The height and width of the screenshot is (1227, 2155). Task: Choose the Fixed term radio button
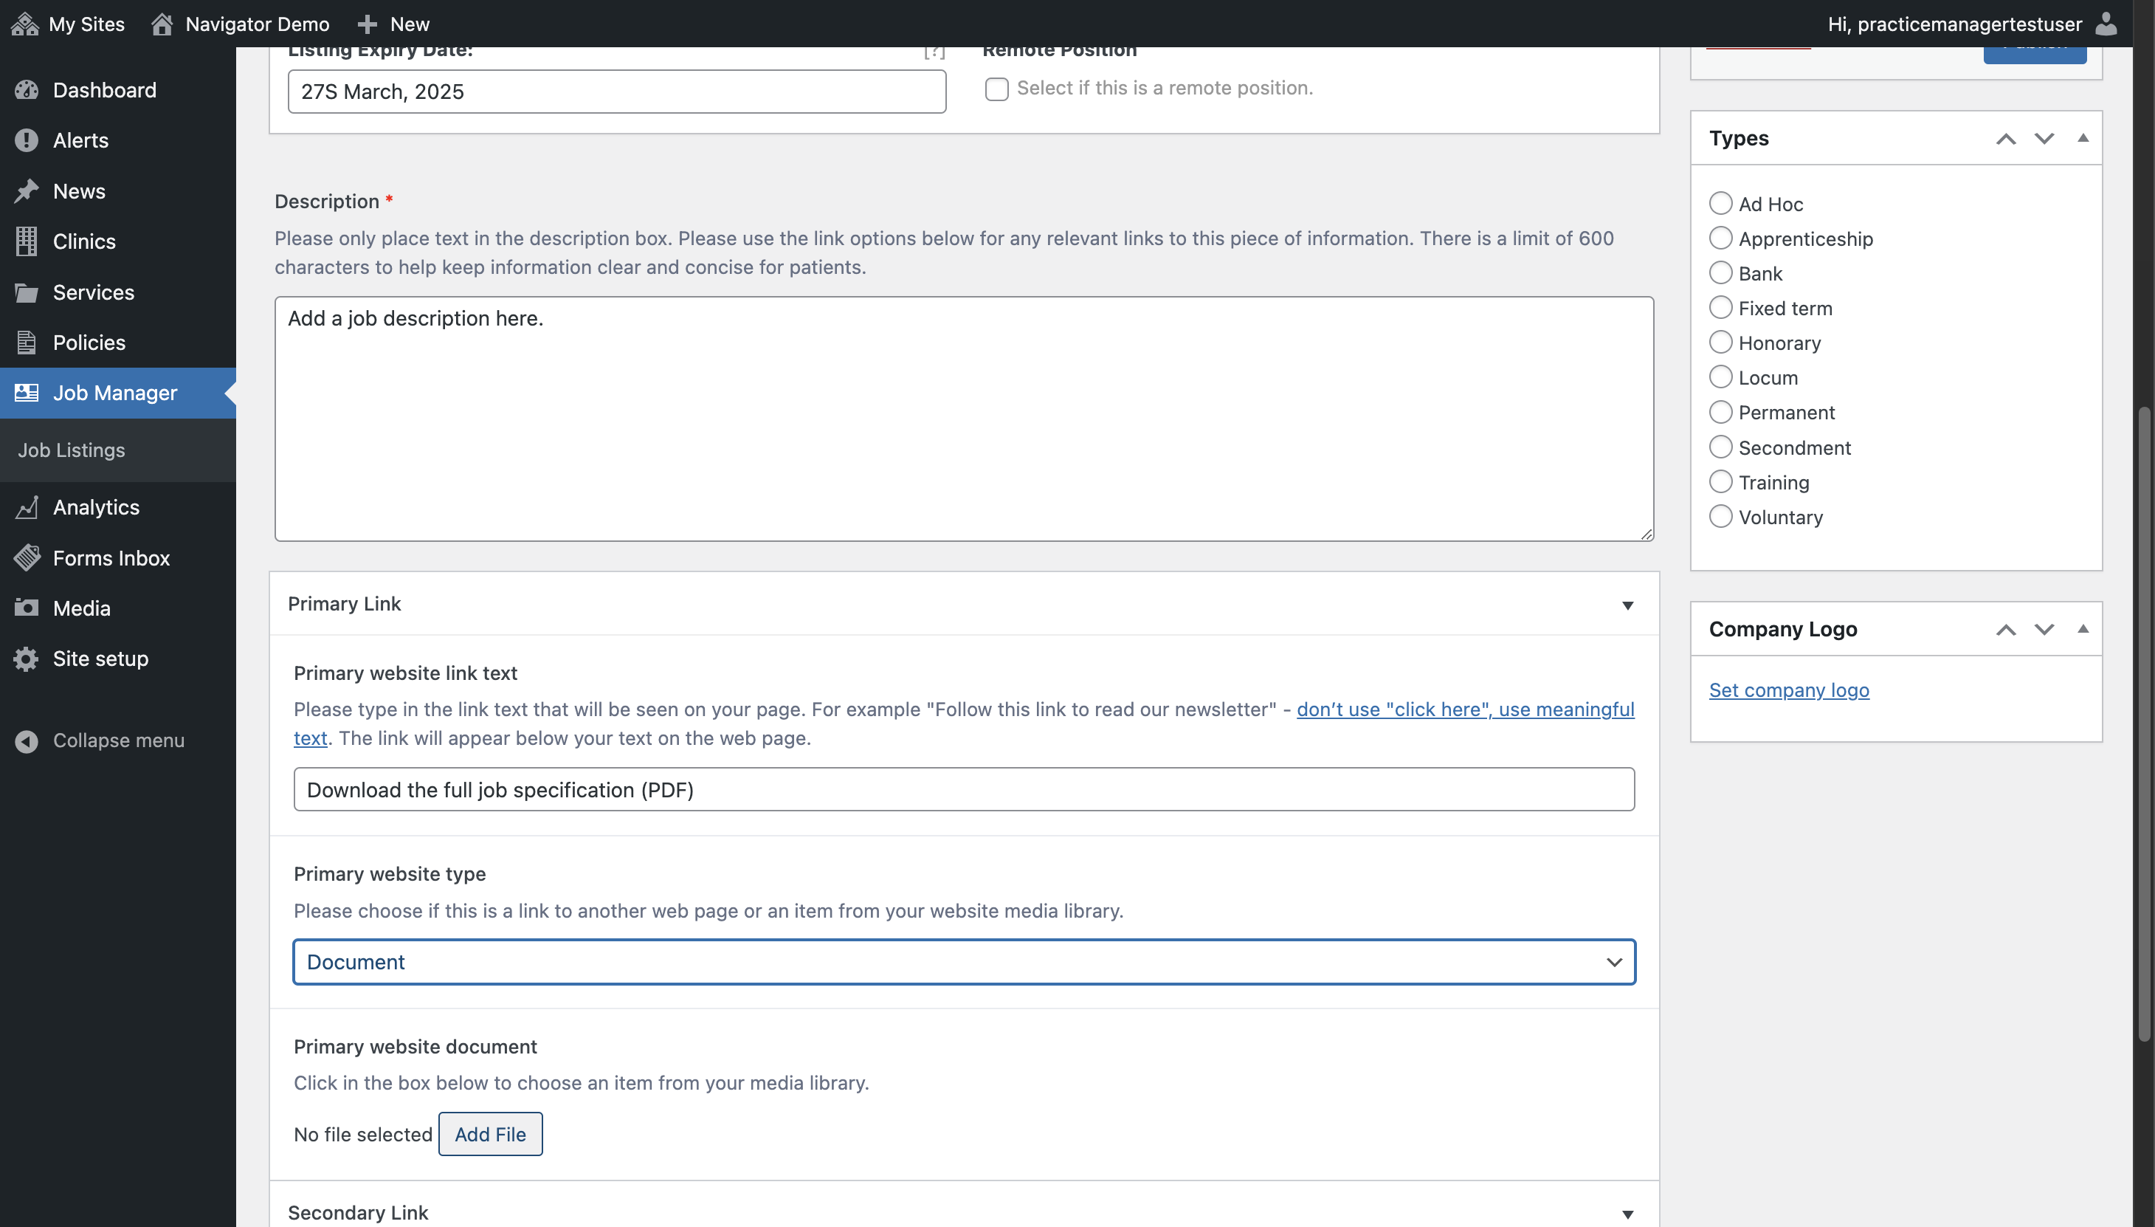tap(1721, 308)
